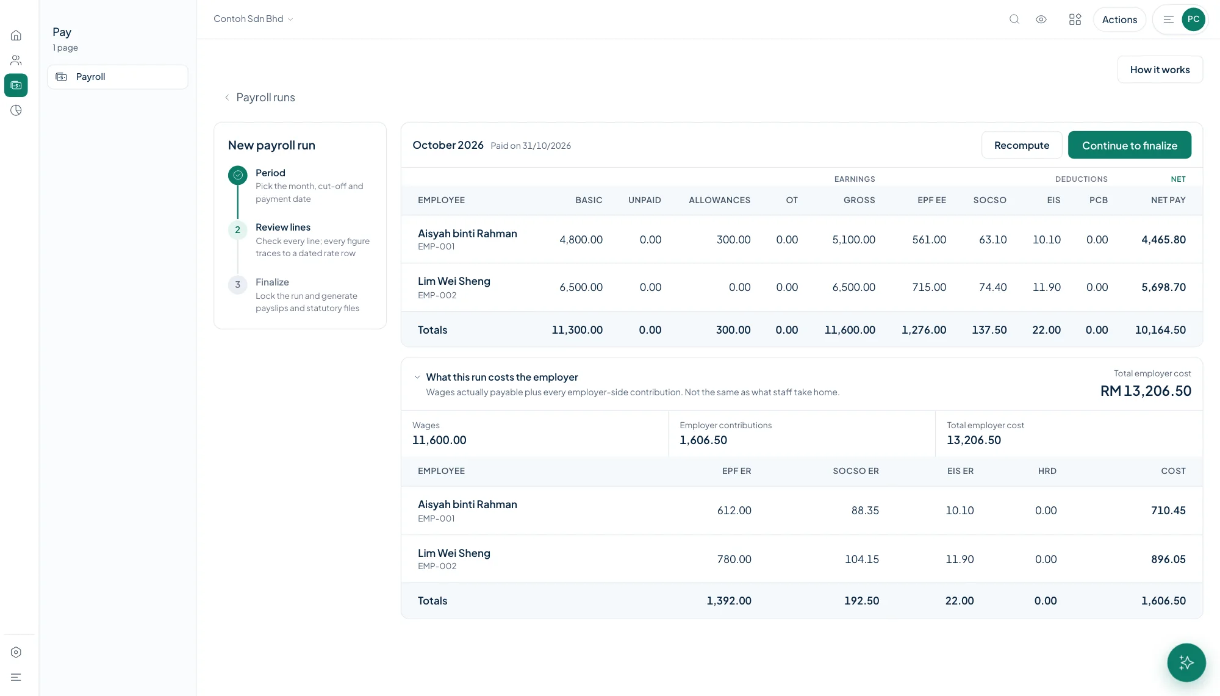Click the Payroll page icon in the sidebar
Viewport: 1220px width, 696px height.
(62, 77)
